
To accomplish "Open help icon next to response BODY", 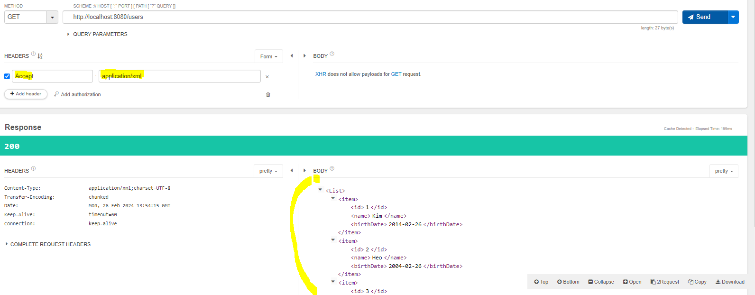I will (332, 168).
